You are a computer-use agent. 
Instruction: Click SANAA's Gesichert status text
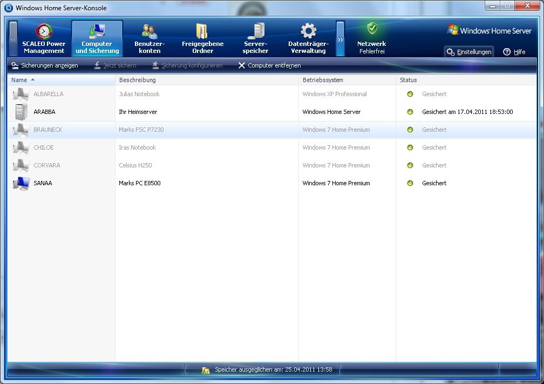coord(434,183)
